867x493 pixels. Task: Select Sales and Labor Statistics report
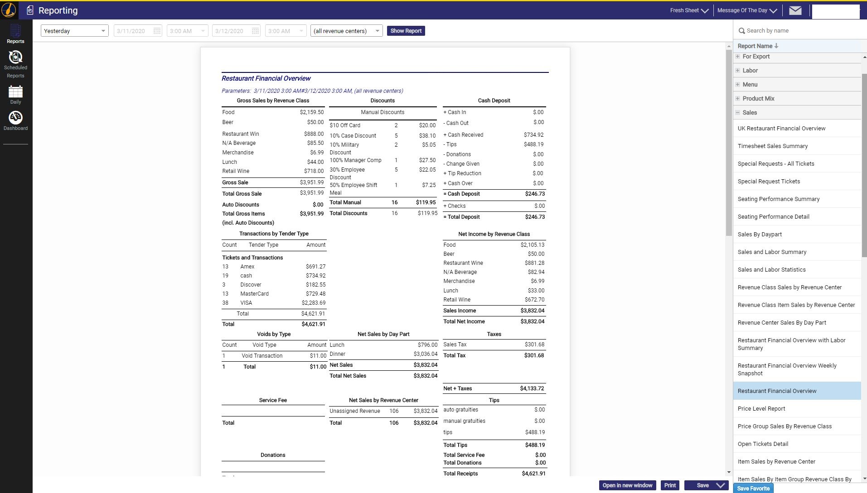pyautogui.click(x=797, y=270)
